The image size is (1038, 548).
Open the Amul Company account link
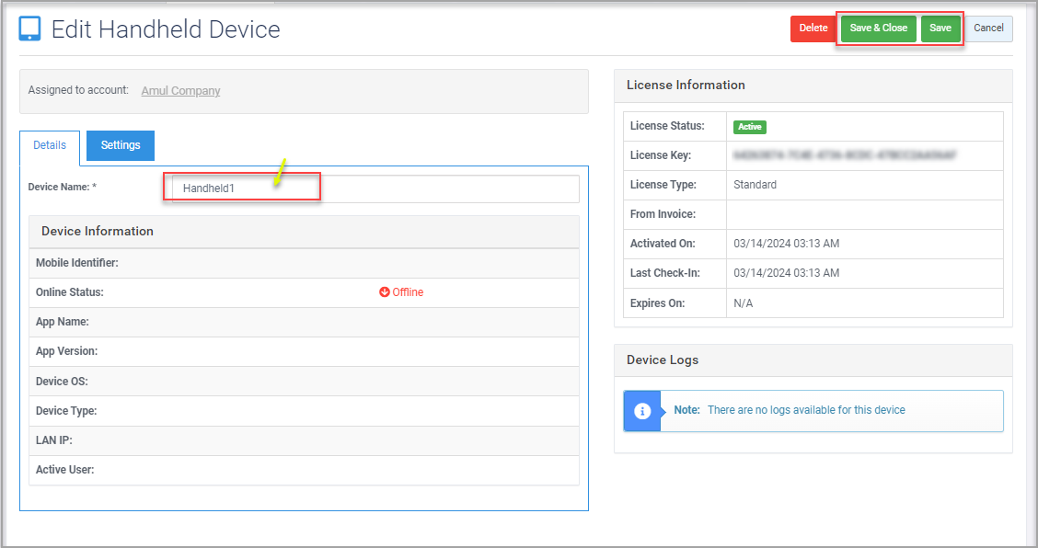click(180, 91)
